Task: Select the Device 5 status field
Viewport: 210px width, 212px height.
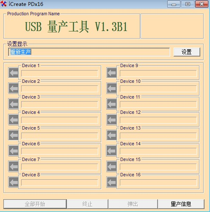Action: [60, 136]
